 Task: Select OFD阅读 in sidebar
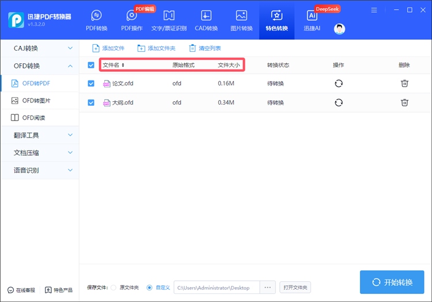(x=40, y=118)
